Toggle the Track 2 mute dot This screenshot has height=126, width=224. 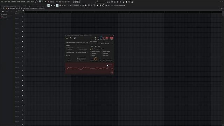pos(23,22)
